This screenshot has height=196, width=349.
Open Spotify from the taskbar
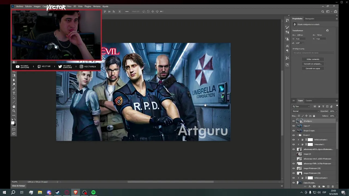(x=94, y=192)
